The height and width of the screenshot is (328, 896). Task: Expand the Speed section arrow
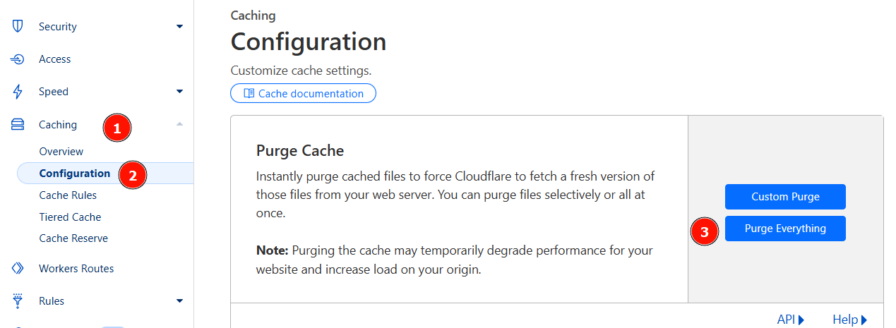coord(179,92)
